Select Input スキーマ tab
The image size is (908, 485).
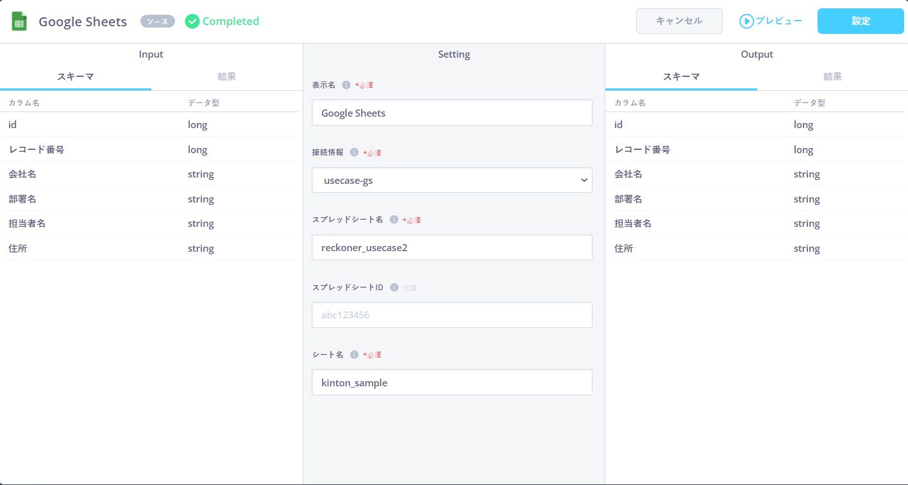pos(76,77)
